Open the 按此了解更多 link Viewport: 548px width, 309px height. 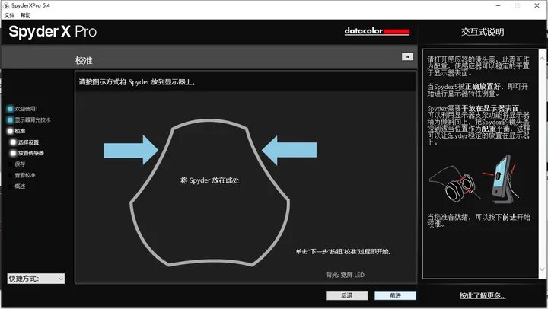pos(483,296)
